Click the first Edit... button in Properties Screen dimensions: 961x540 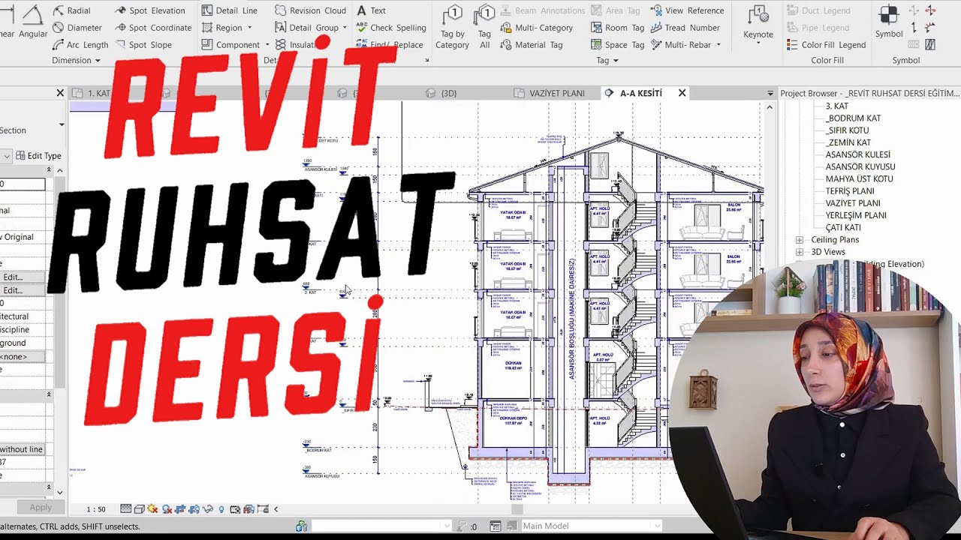[22, 277]
